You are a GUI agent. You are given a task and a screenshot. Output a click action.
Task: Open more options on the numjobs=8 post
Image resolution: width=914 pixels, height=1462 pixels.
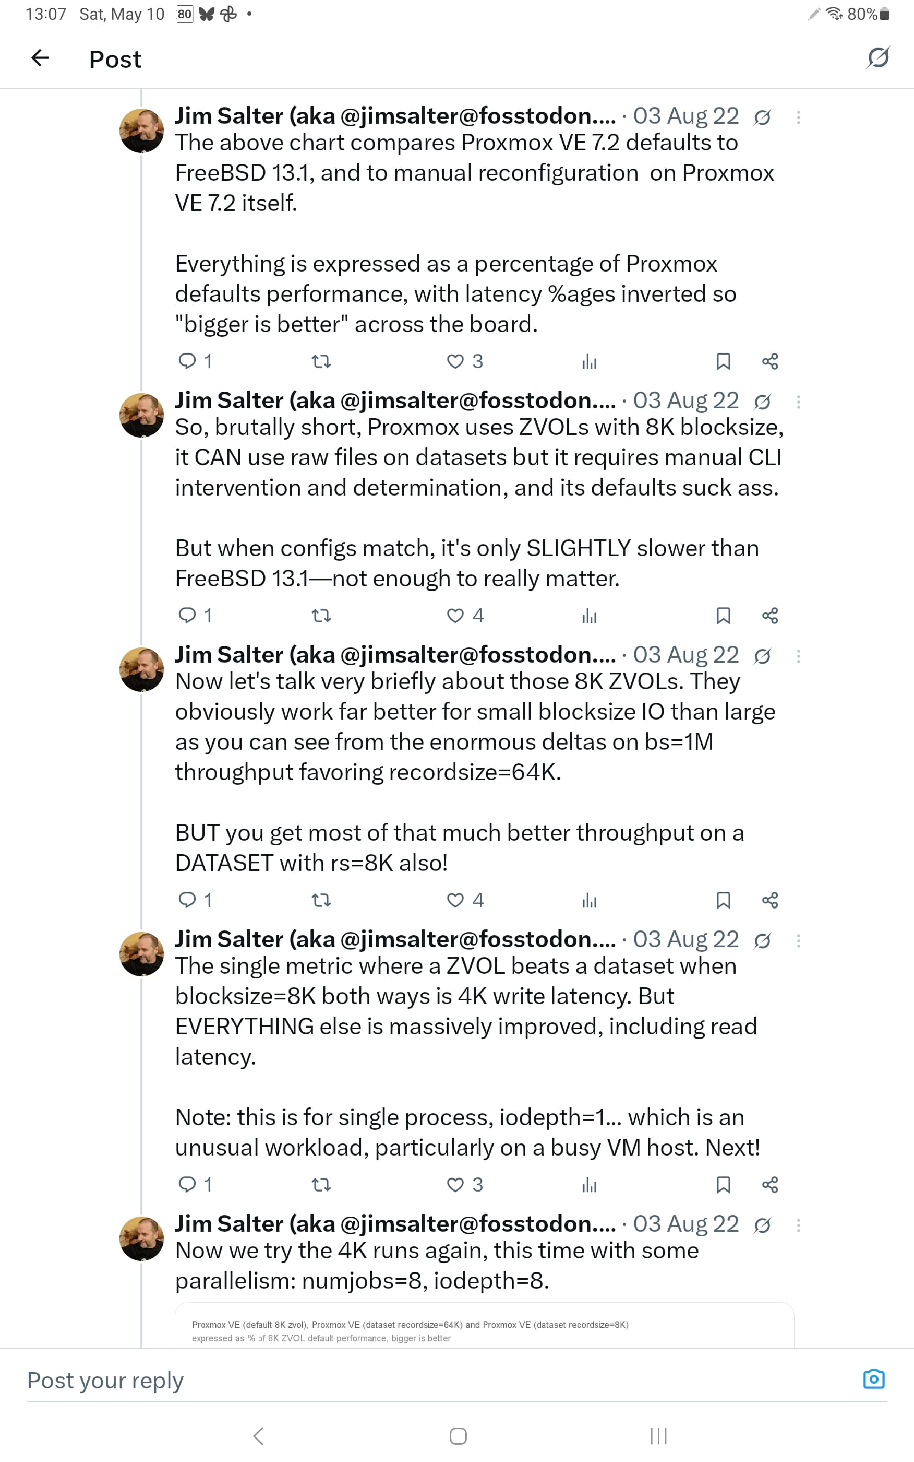coord(799,1225)
